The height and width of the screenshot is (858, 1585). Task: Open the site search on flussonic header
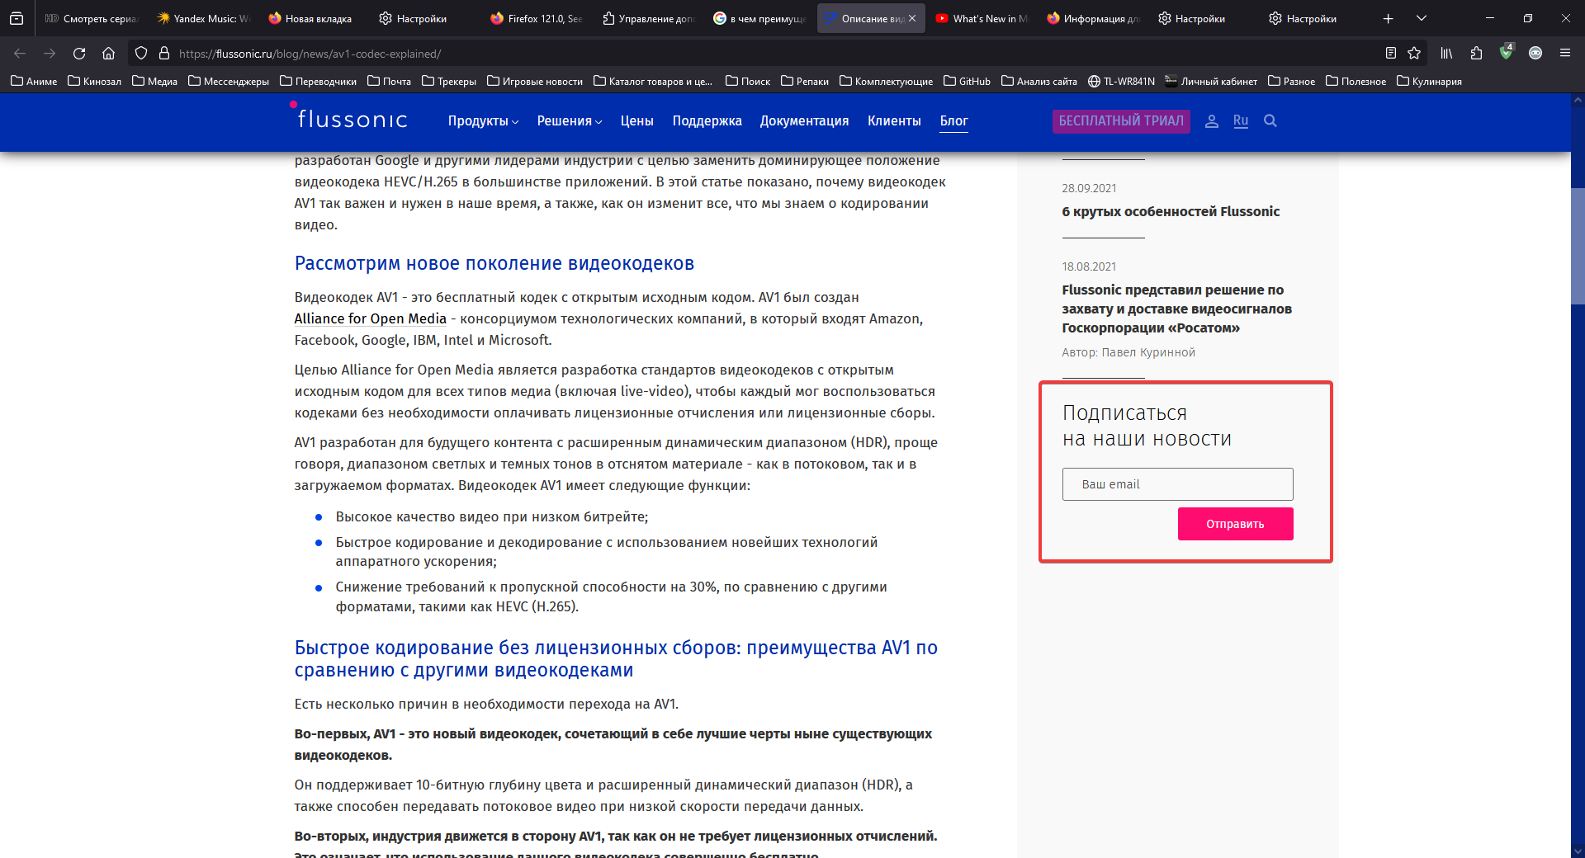[1270, 121]
